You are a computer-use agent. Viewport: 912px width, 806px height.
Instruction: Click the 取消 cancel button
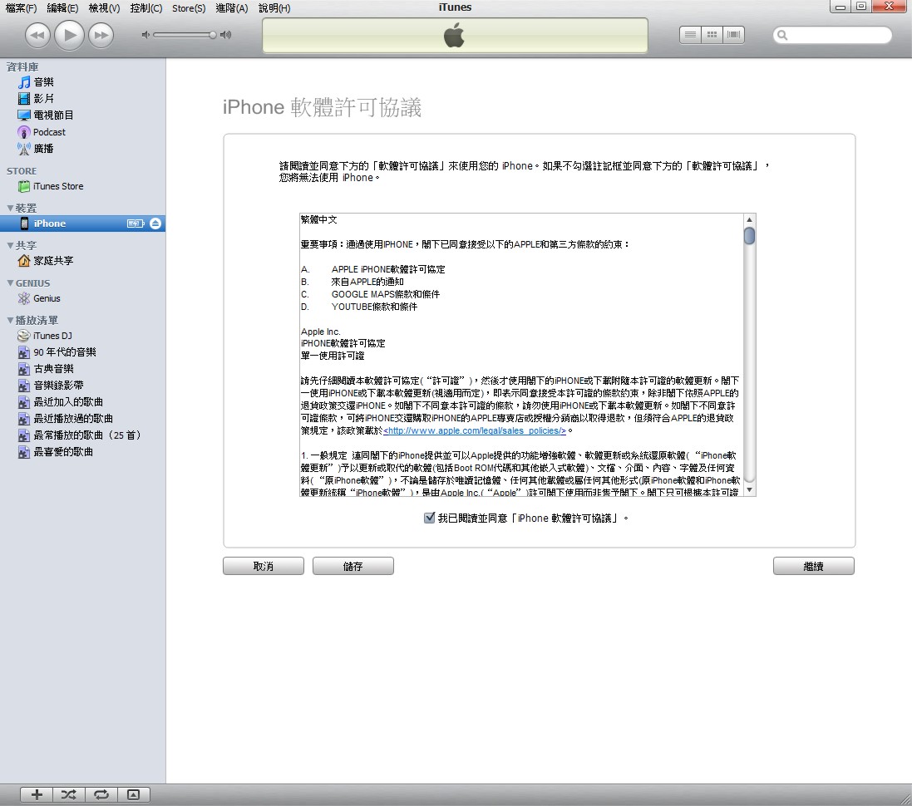pos(264,566)
